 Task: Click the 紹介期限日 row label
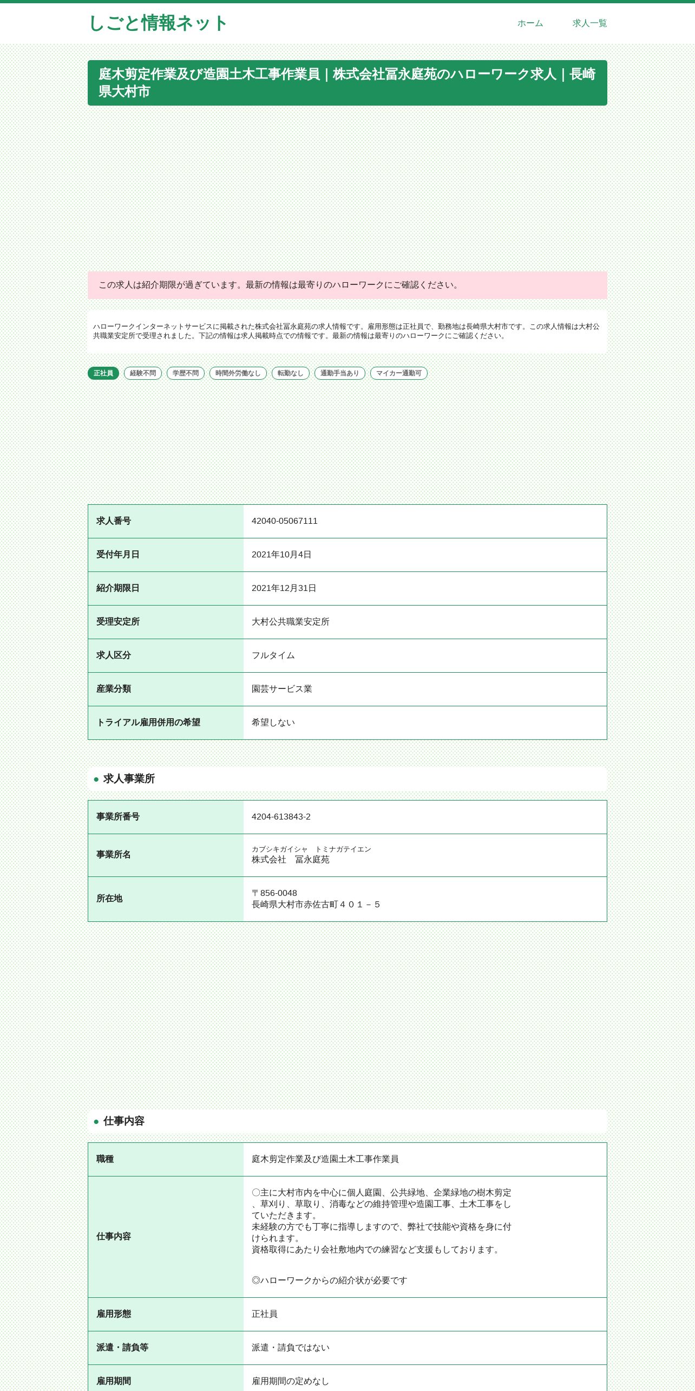pos(118,588)
